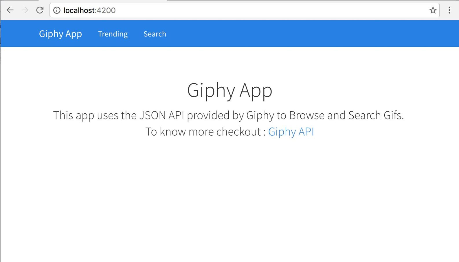Click the localhost:4200 address bar
459x262 pixels.
point(245,10)
